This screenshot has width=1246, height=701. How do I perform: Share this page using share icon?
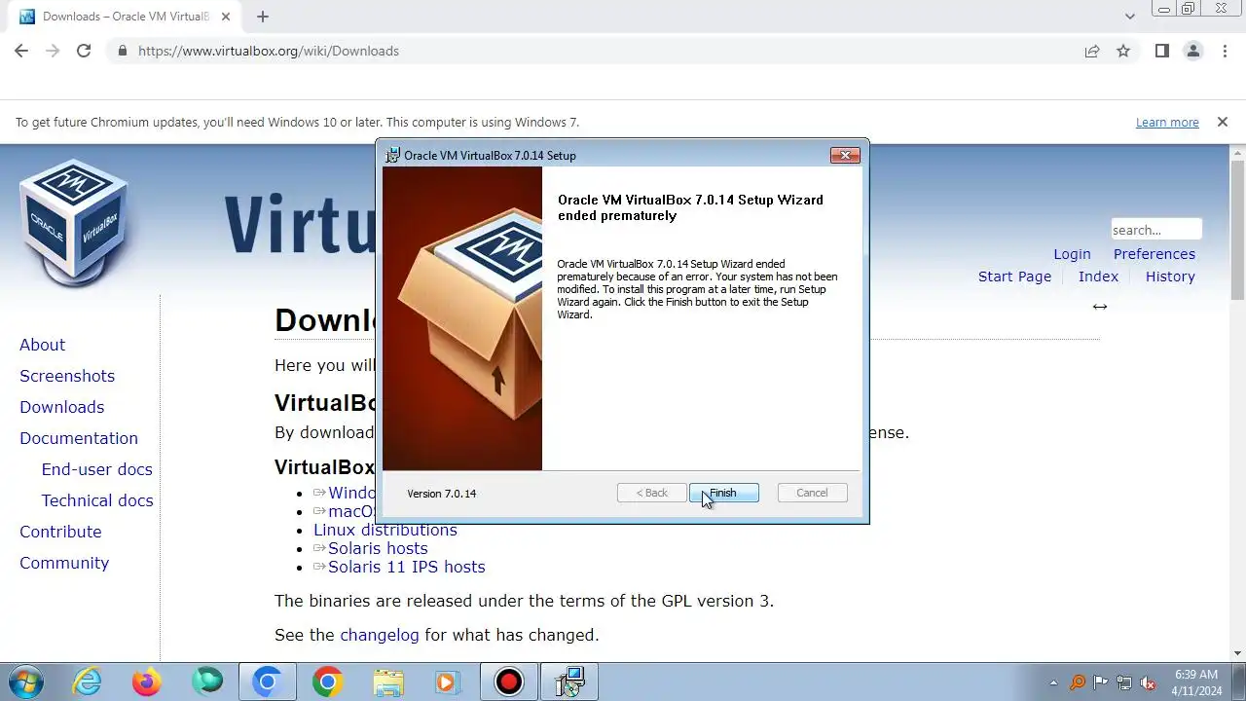coord(1092,51)
